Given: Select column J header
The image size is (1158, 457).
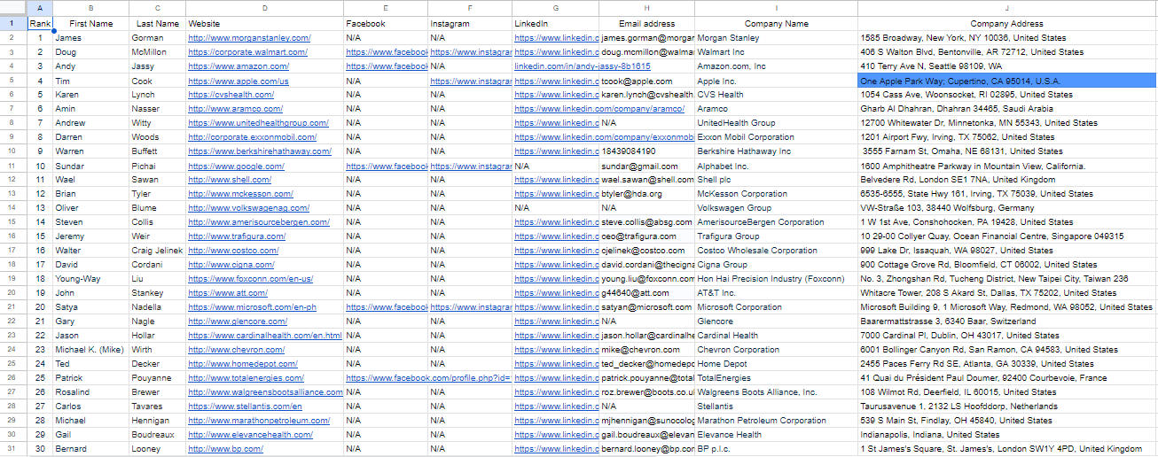Looking at the screenshot, I should coord(1006,8).
